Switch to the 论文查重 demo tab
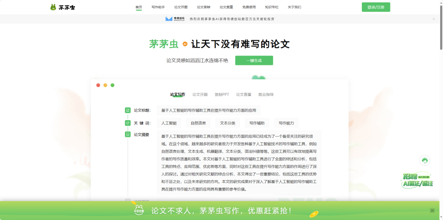This screenshot has height=220, width=443. (x=244, y=94)
